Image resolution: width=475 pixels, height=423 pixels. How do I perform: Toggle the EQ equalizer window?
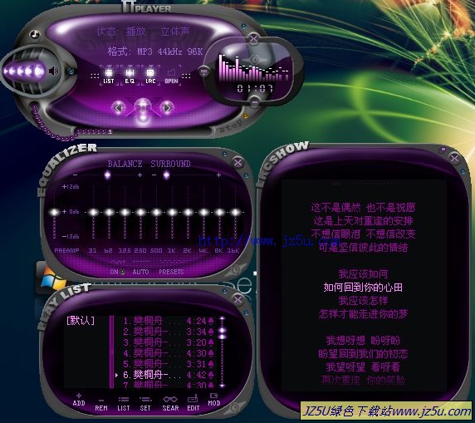click(130, 76)
